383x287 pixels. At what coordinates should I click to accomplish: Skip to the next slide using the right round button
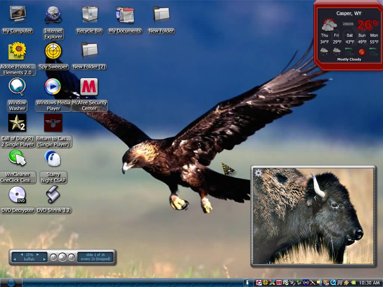pos(71,257)
